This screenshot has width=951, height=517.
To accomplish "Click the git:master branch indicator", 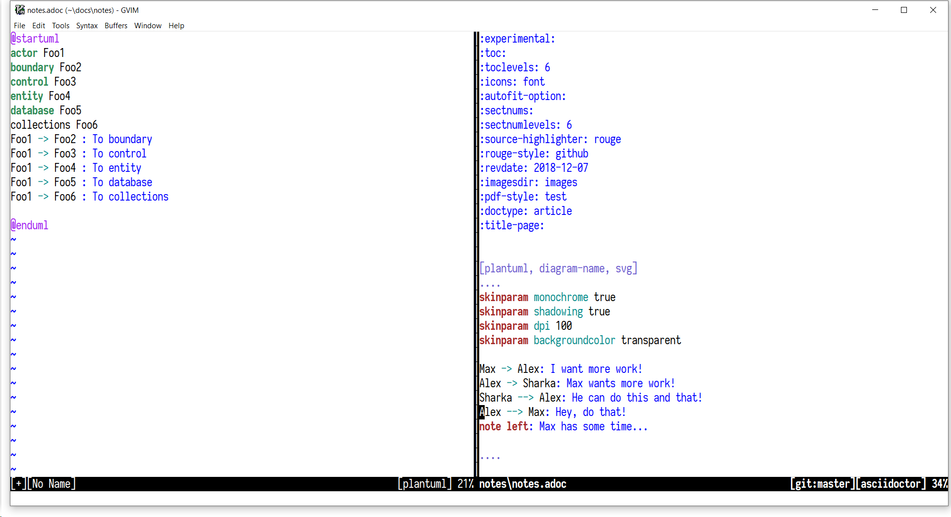I will pyautogui.click(x=821, y=484).
